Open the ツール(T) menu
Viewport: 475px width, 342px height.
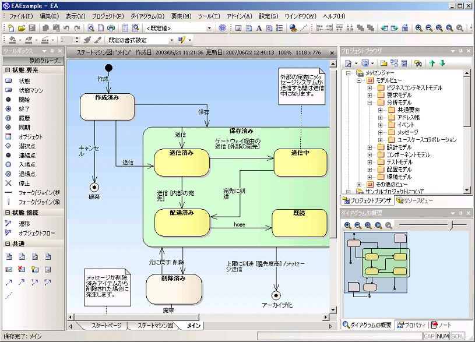coord(209,16)
